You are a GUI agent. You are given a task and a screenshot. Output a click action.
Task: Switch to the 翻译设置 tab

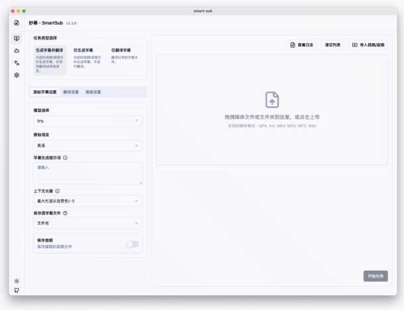click(71, 92)
